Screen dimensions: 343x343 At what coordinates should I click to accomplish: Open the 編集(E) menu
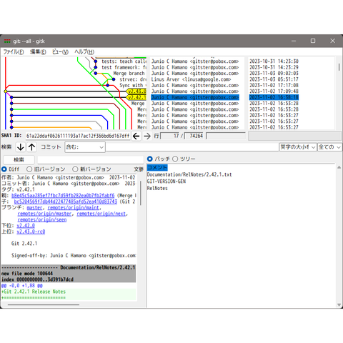click(x=38, y=51)
